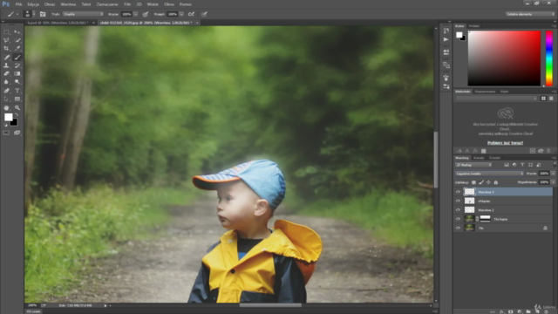Toggle pressure for size in options bar

pyautogui.click(x=204, y=14)
